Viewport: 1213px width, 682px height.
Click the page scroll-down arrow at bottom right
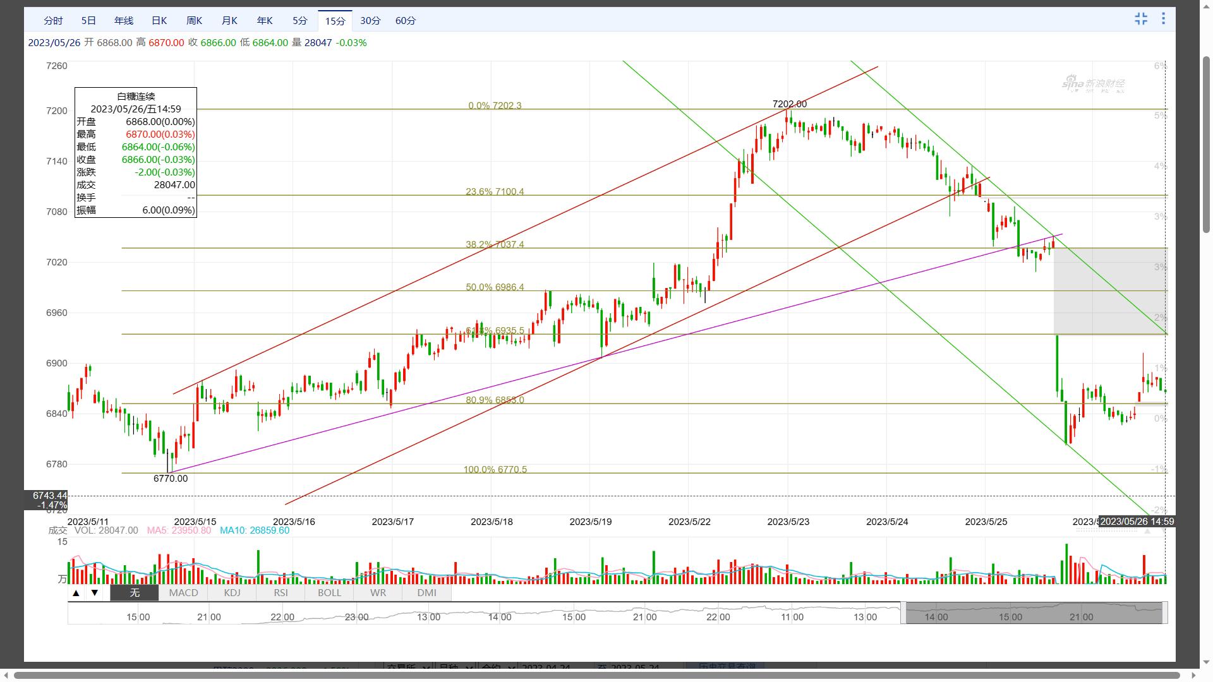pos(1206,663)
